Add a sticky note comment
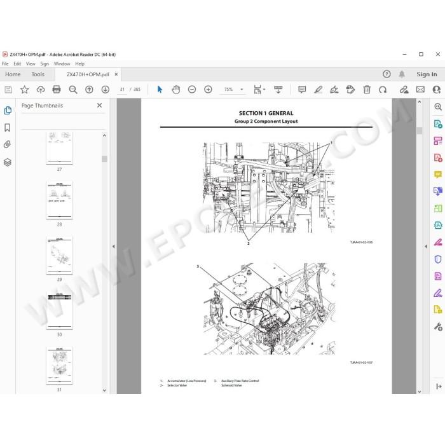This screenshot has height=445, width=445. tap(302, 90)
